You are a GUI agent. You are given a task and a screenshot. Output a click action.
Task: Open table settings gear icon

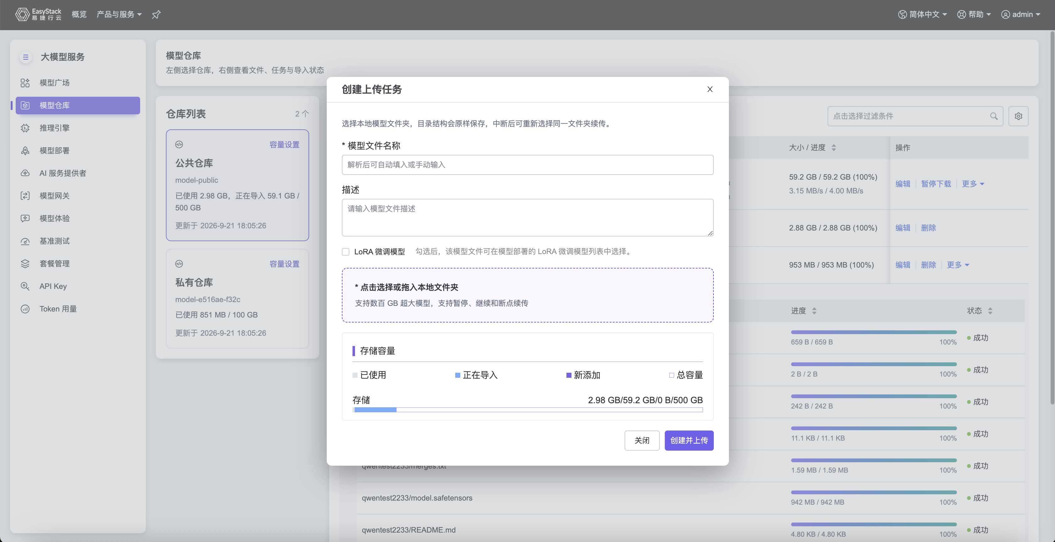pyautogui.click(x=1019, y=116)
